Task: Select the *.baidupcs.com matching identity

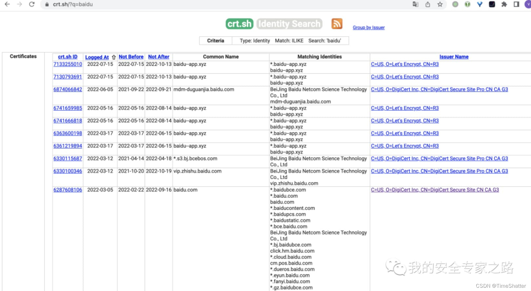Action: (x=288, y=214)
